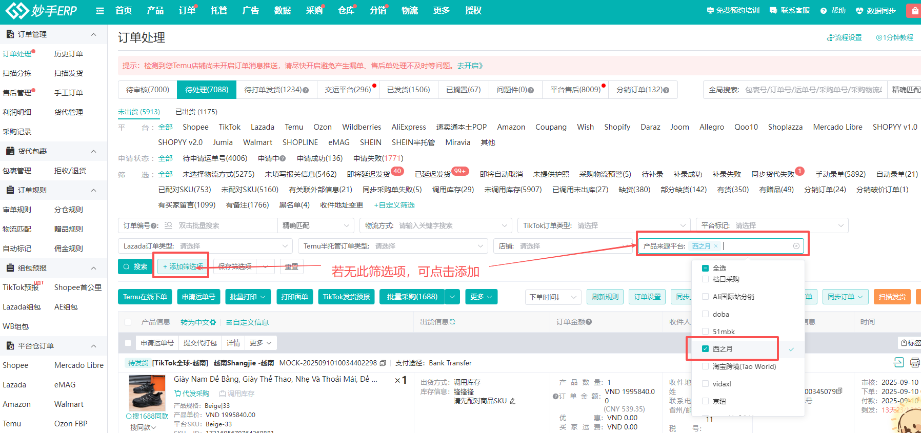
Task: Click the 数据同步 sync icon
Action: click(859, 11)
